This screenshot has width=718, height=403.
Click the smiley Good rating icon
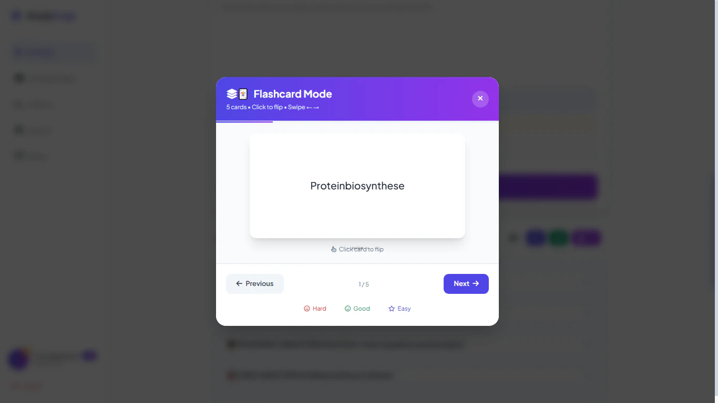(x=347, y=309)
